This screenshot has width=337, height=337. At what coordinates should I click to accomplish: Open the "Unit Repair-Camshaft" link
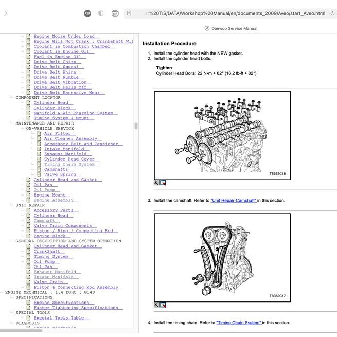tap(234, 201)
